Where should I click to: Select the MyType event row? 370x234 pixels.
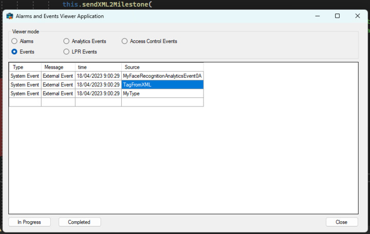click(162, 94)
